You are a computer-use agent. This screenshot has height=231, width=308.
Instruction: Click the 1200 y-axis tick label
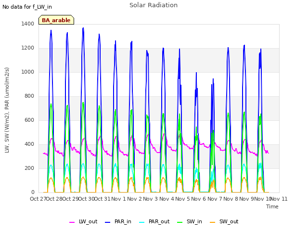tap(28, 48)
